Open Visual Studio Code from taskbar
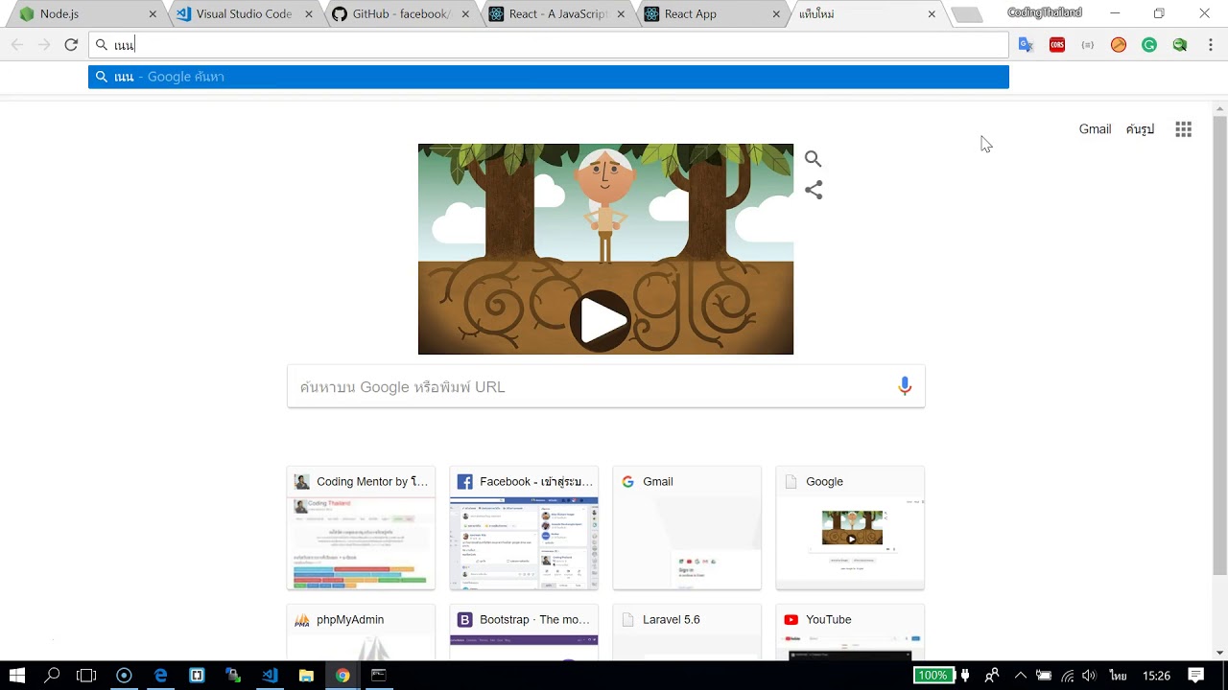 tap(270, 676)
